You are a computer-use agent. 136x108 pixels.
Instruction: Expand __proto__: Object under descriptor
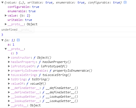click(6, 24)
